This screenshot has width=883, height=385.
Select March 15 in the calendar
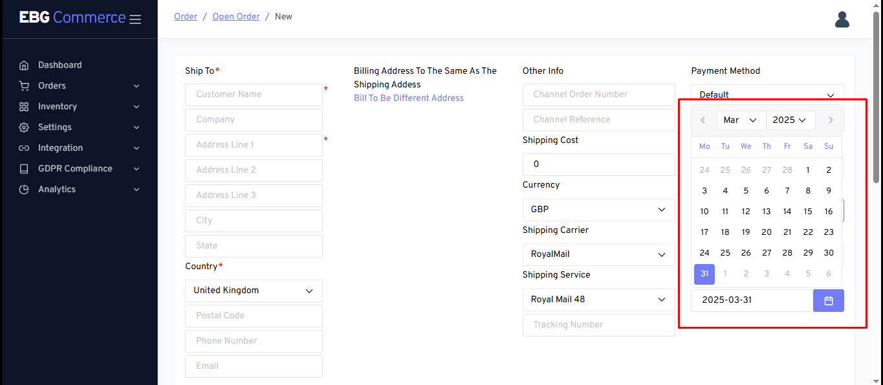coord(808,212)
